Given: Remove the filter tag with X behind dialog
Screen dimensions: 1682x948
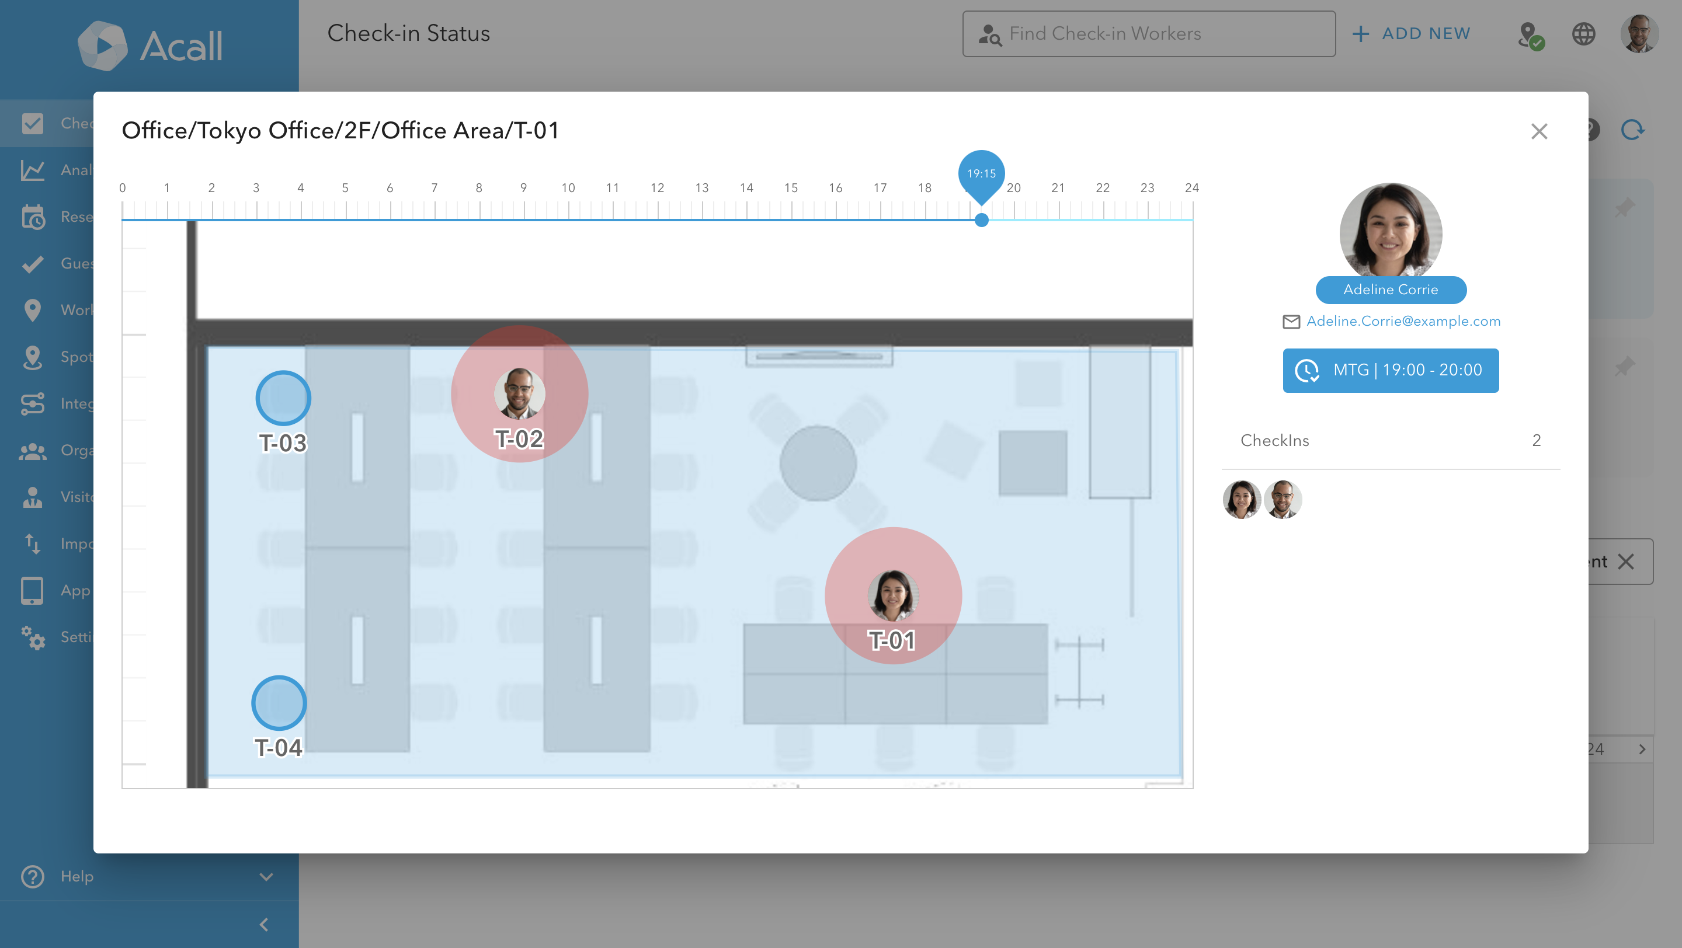Looking at the screenshot, I should pos(1626,562).
